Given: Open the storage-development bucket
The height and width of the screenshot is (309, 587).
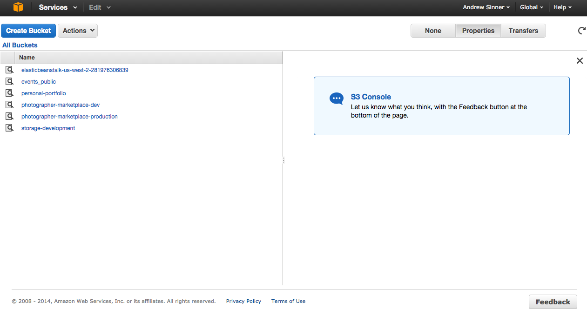Looking at the screenshot, I should coord(48,128).
